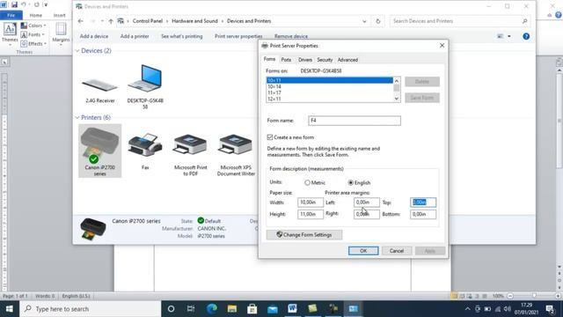Click Add a device

[94, 36]
